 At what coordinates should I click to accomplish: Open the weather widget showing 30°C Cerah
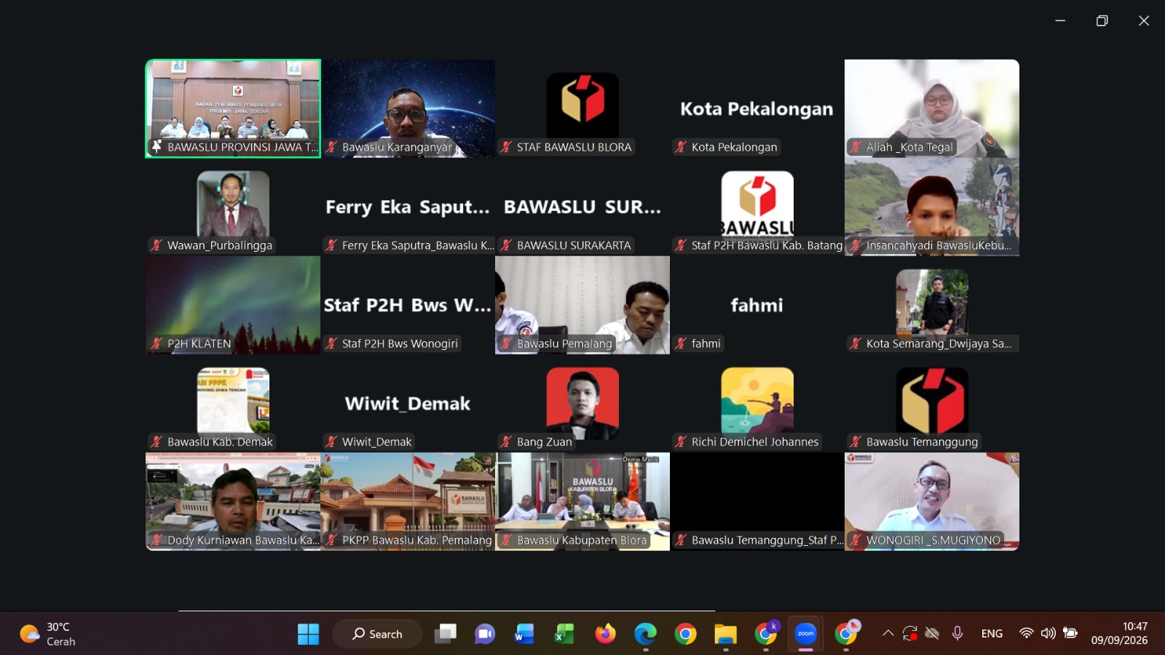[48, 634]
